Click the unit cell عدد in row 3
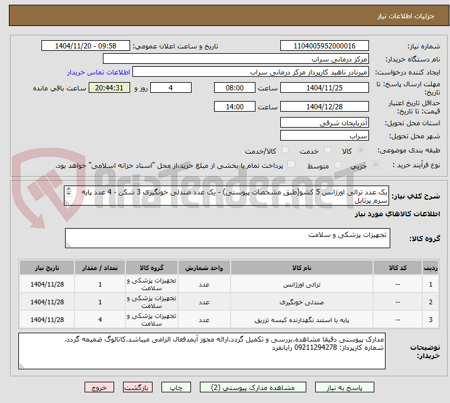This screenshot has width=450, height=403. (x=204, y=320)
